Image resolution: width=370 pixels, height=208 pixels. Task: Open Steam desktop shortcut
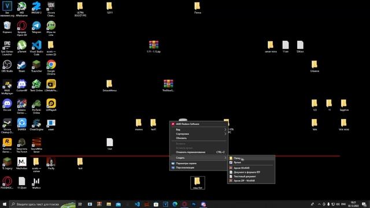22,66
